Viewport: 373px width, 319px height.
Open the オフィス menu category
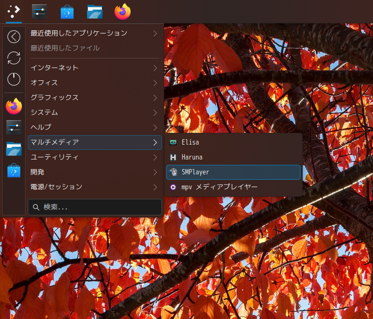(x=95, y=83)
